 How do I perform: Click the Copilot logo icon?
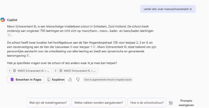(3, 20)
